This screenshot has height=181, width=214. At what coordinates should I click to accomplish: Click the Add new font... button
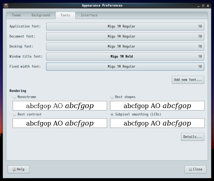tap(188, 80)
